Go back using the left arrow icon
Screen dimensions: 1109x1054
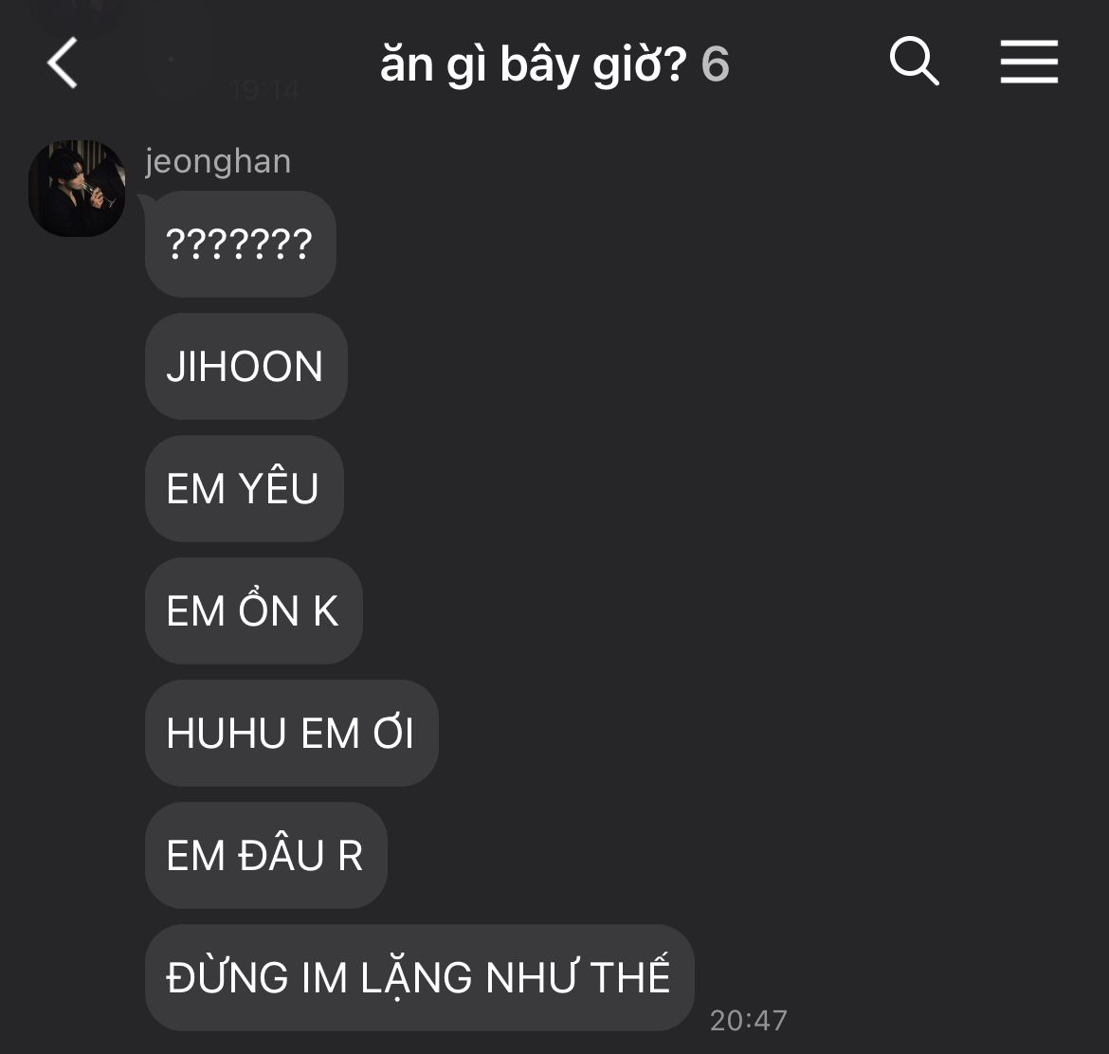point(63,63)
